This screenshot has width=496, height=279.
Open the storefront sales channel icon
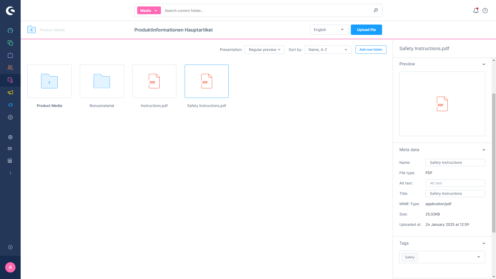pos(10,161)
